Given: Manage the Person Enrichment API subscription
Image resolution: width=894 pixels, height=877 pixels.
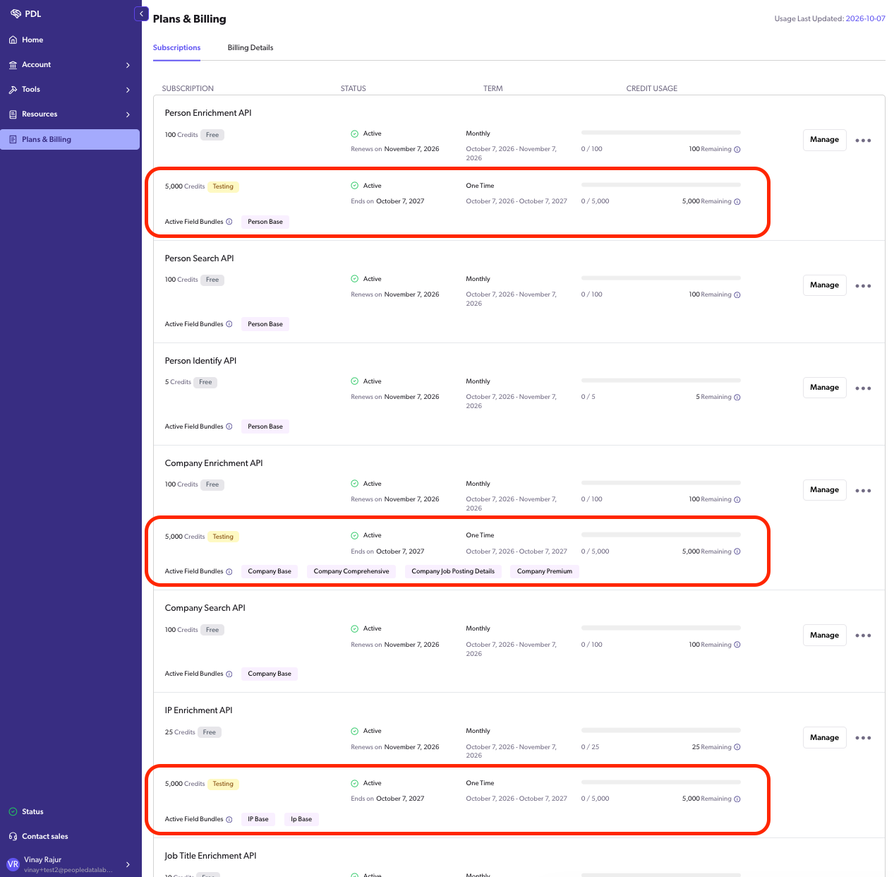Looking at the screenshot, I should point(824,140).
